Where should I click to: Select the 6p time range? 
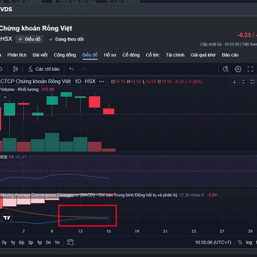tap(21, 242)
